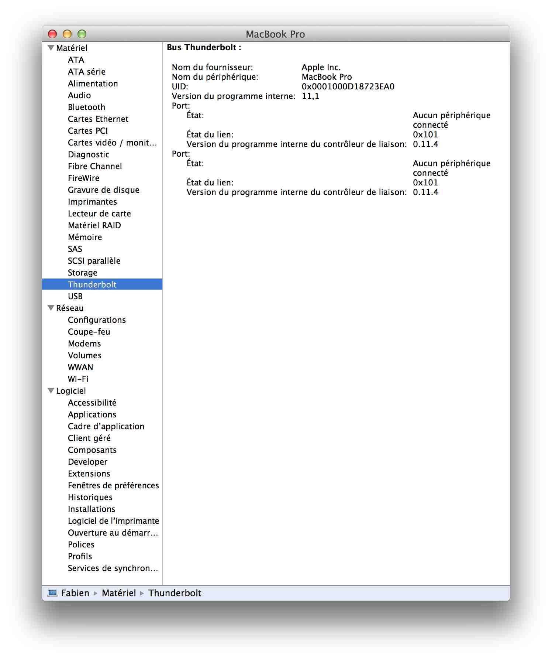Select Polices in the software section
This screenshot has height=659, width=552.
pos(81,544)
